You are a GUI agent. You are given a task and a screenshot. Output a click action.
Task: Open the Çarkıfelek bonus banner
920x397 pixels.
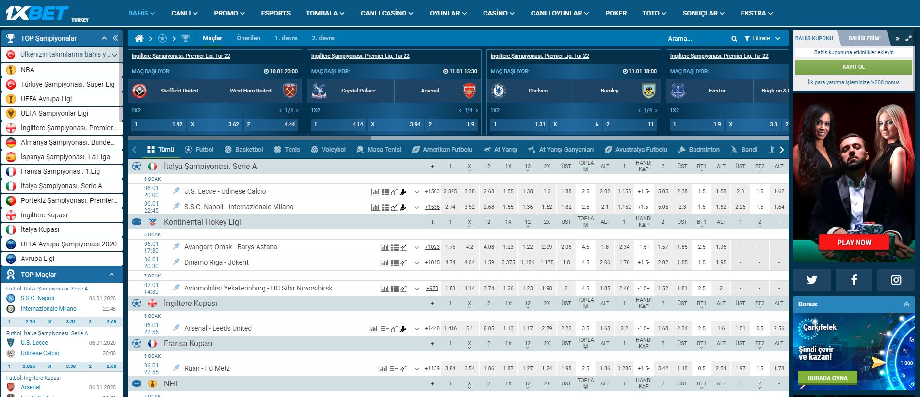(854, 351)
